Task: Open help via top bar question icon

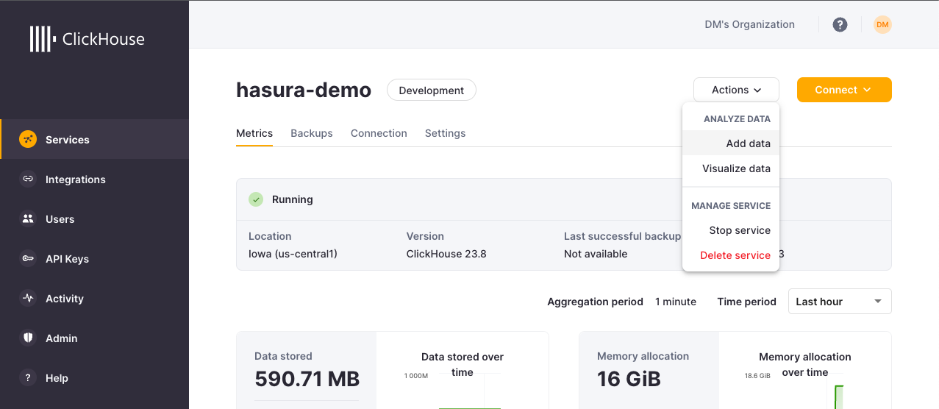Action: pyautogui.click(x=840, y=25)
